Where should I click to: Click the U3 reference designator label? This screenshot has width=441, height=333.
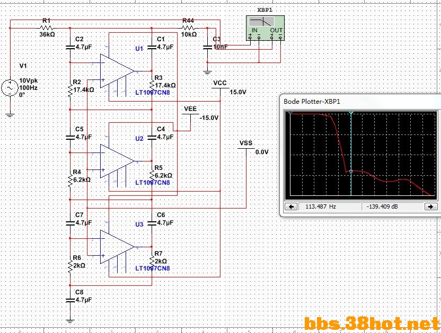pos(139,224)
